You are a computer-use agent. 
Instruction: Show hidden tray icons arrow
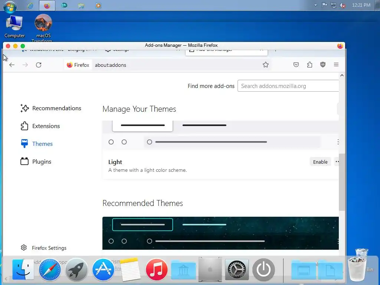pos(315,5)
